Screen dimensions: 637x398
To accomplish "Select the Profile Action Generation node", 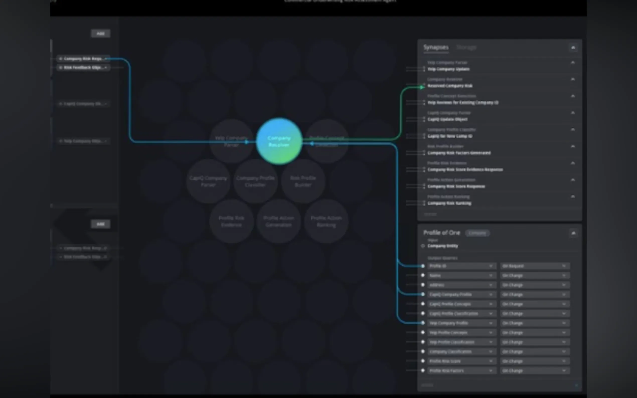I will click(279, 221).
